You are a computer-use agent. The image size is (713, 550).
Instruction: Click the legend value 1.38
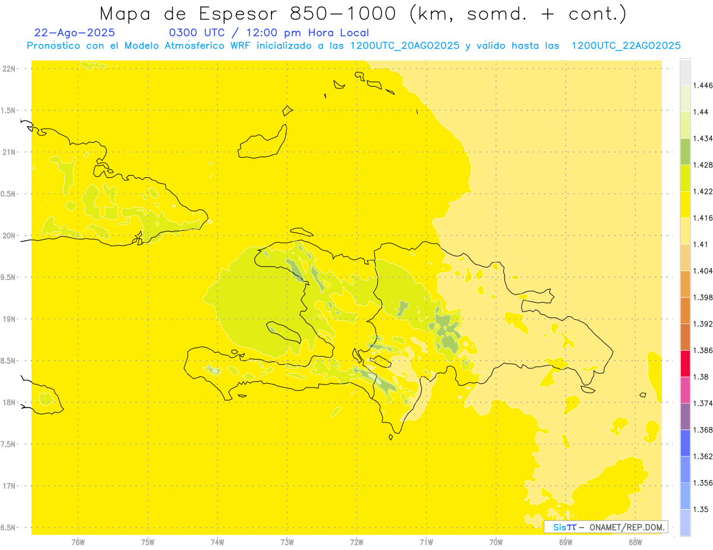[701, 377]
